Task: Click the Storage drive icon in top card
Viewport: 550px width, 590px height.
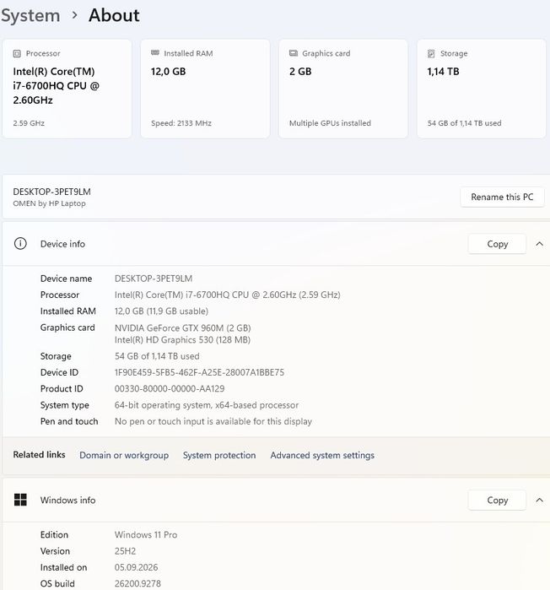Action: tap(431, 53)
